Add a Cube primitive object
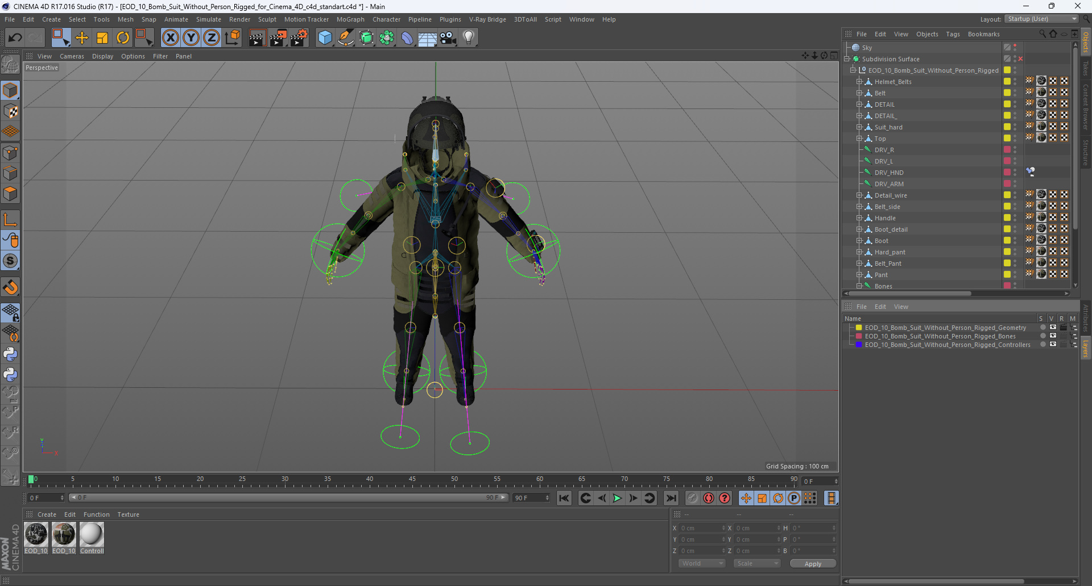Viewport: 1092px width, 586px height. [x=325, y=38]
